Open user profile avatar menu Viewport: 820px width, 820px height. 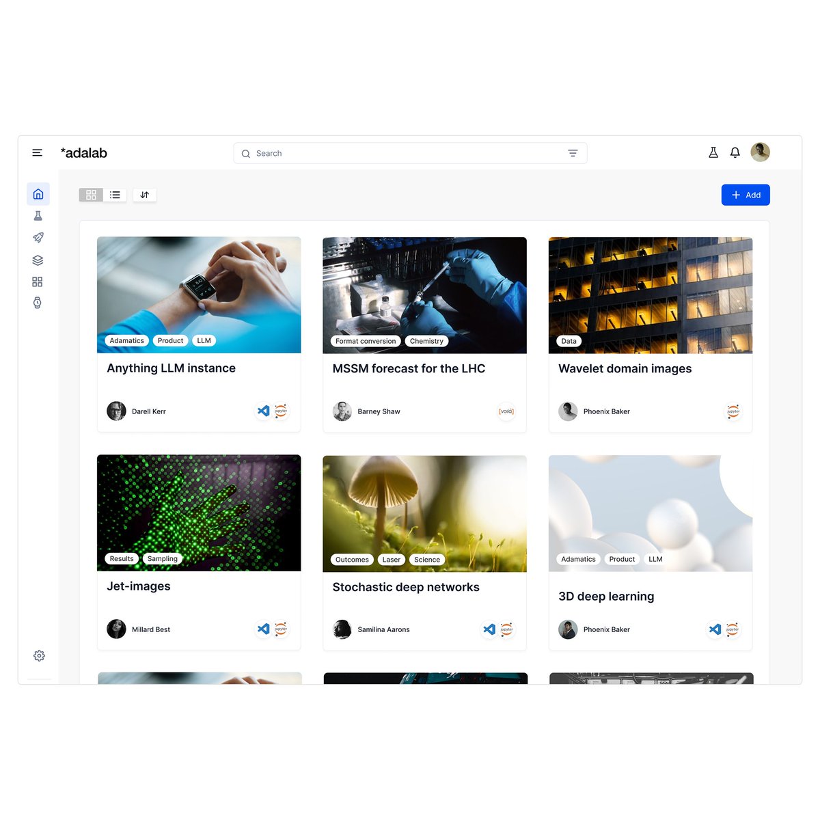[x=761, y=152]
